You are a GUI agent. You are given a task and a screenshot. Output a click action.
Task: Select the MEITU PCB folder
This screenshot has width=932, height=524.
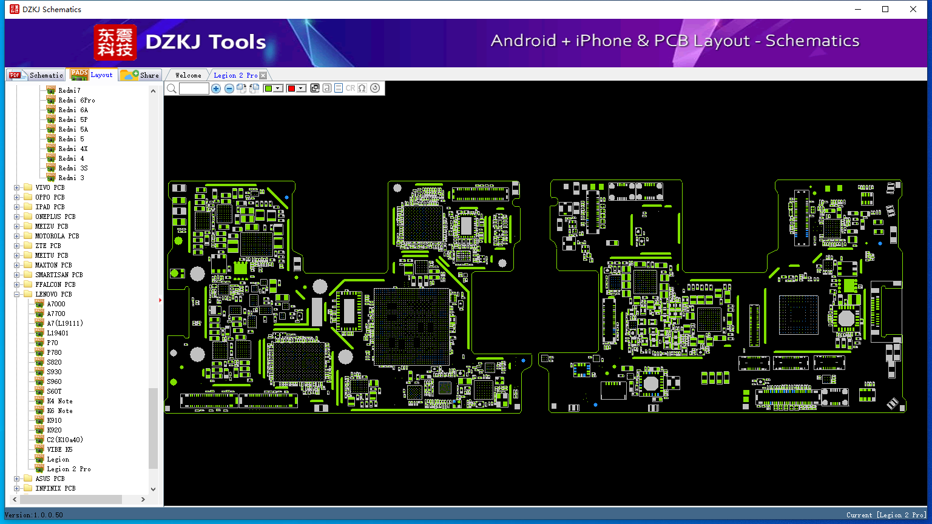coord(52,255)
